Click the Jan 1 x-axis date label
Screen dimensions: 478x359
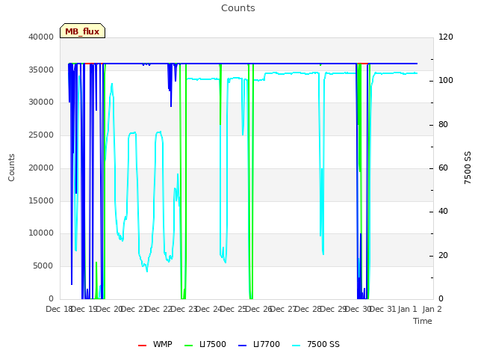(407, 309)
